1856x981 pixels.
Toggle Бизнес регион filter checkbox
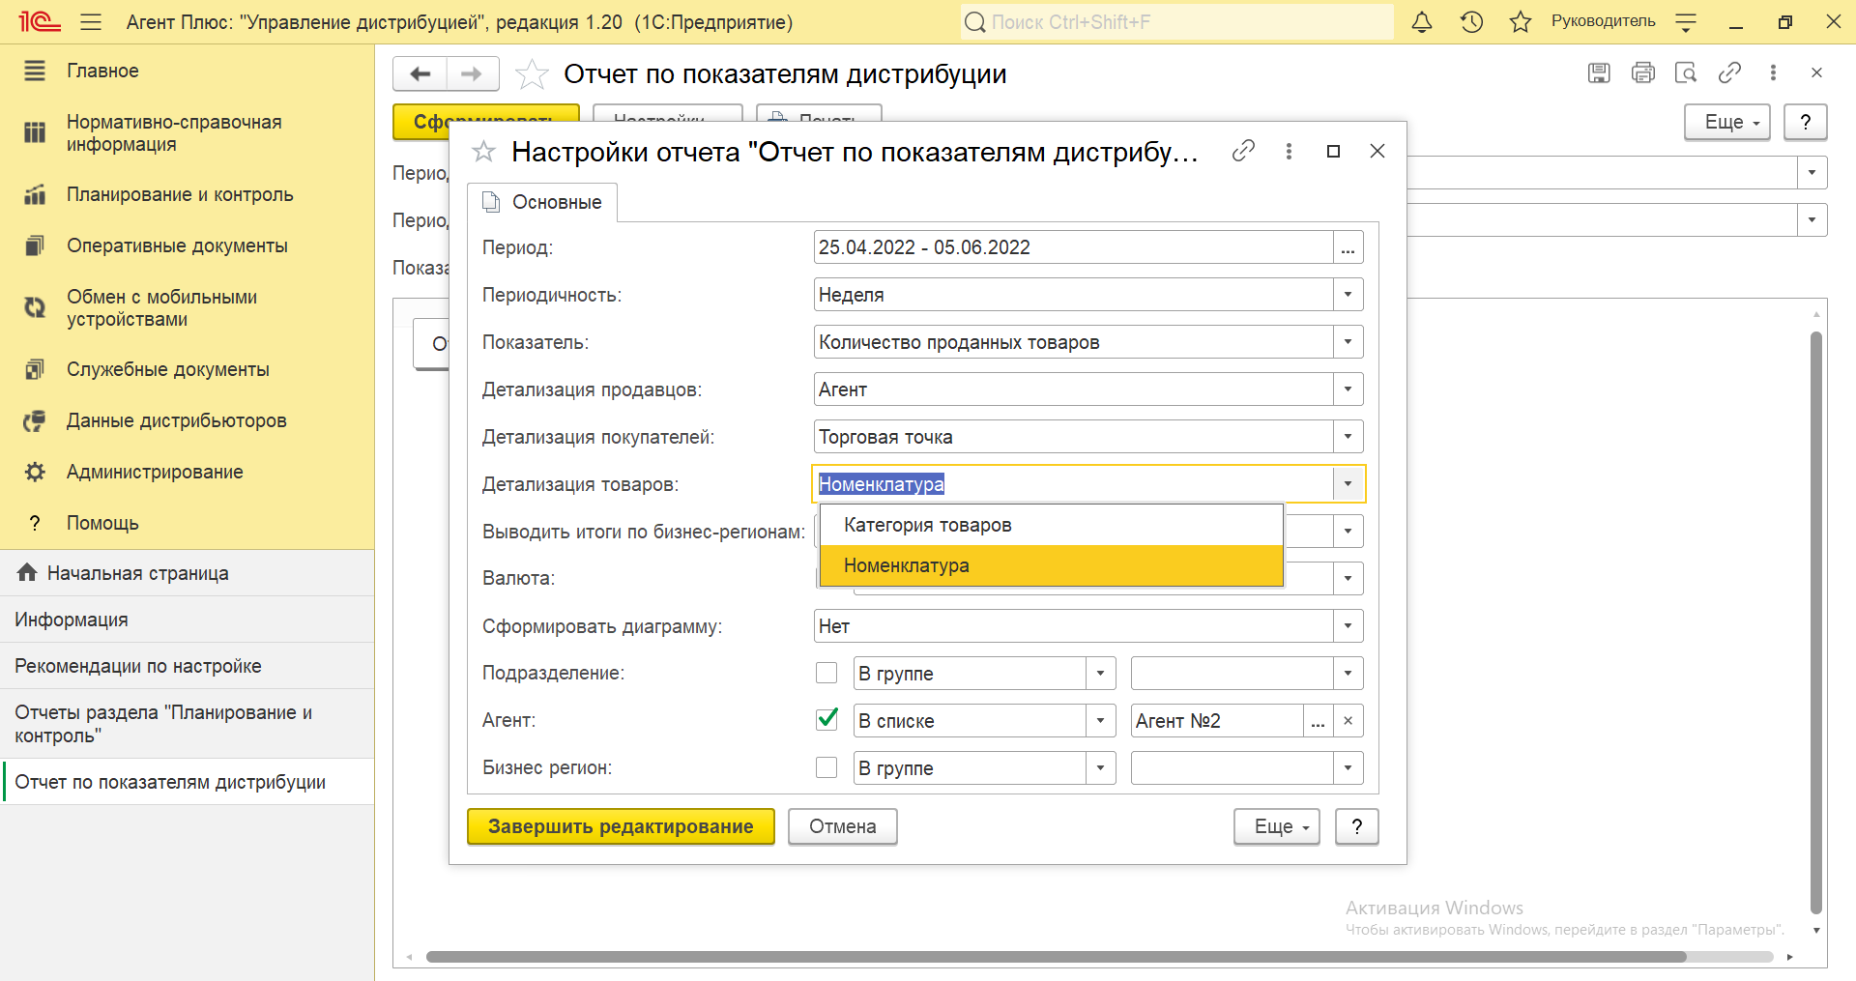pos(826,767)
